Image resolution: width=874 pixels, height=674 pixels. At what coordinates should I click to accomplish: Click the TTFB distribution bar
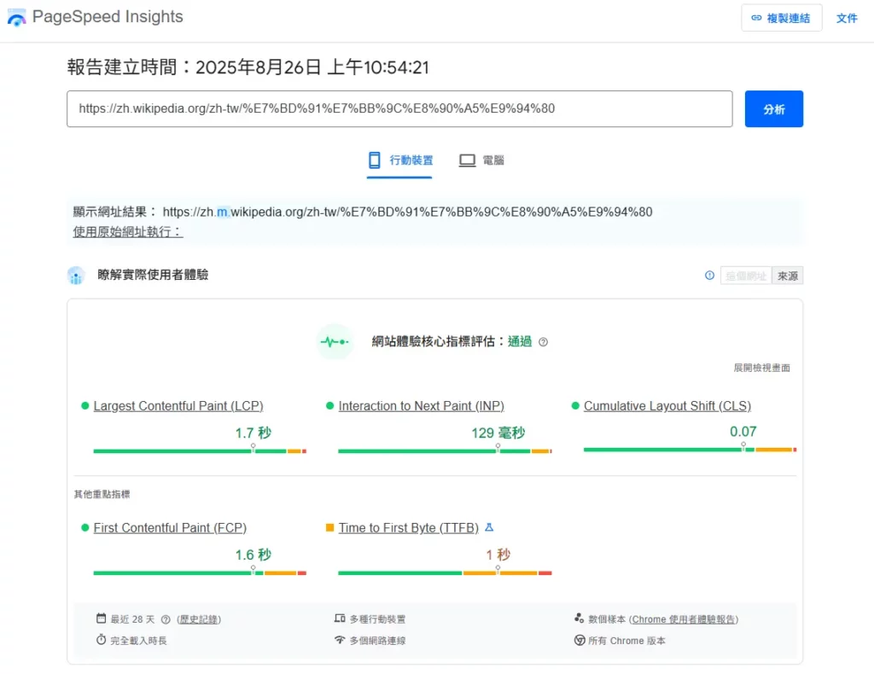pyautogui.click(x=445, y=572)
